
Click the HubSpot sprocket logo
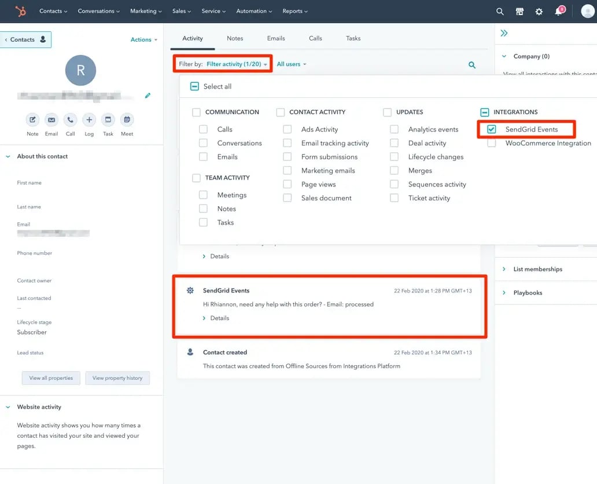point(20,11)
